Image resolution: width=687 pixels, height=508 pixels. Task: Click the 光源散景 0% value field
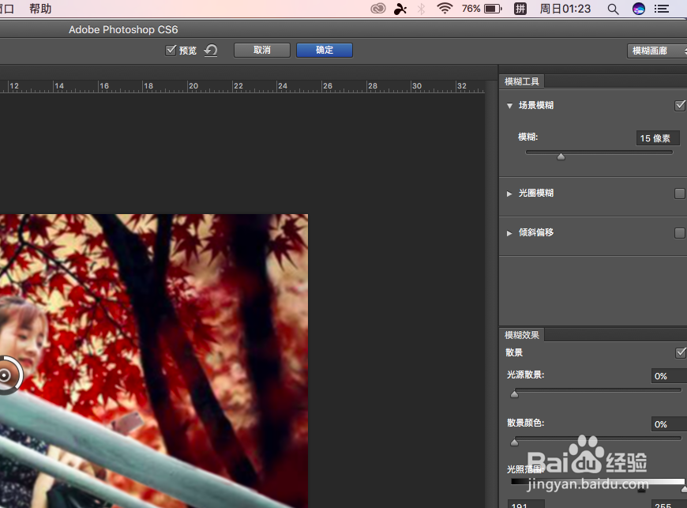click(669, 376)
